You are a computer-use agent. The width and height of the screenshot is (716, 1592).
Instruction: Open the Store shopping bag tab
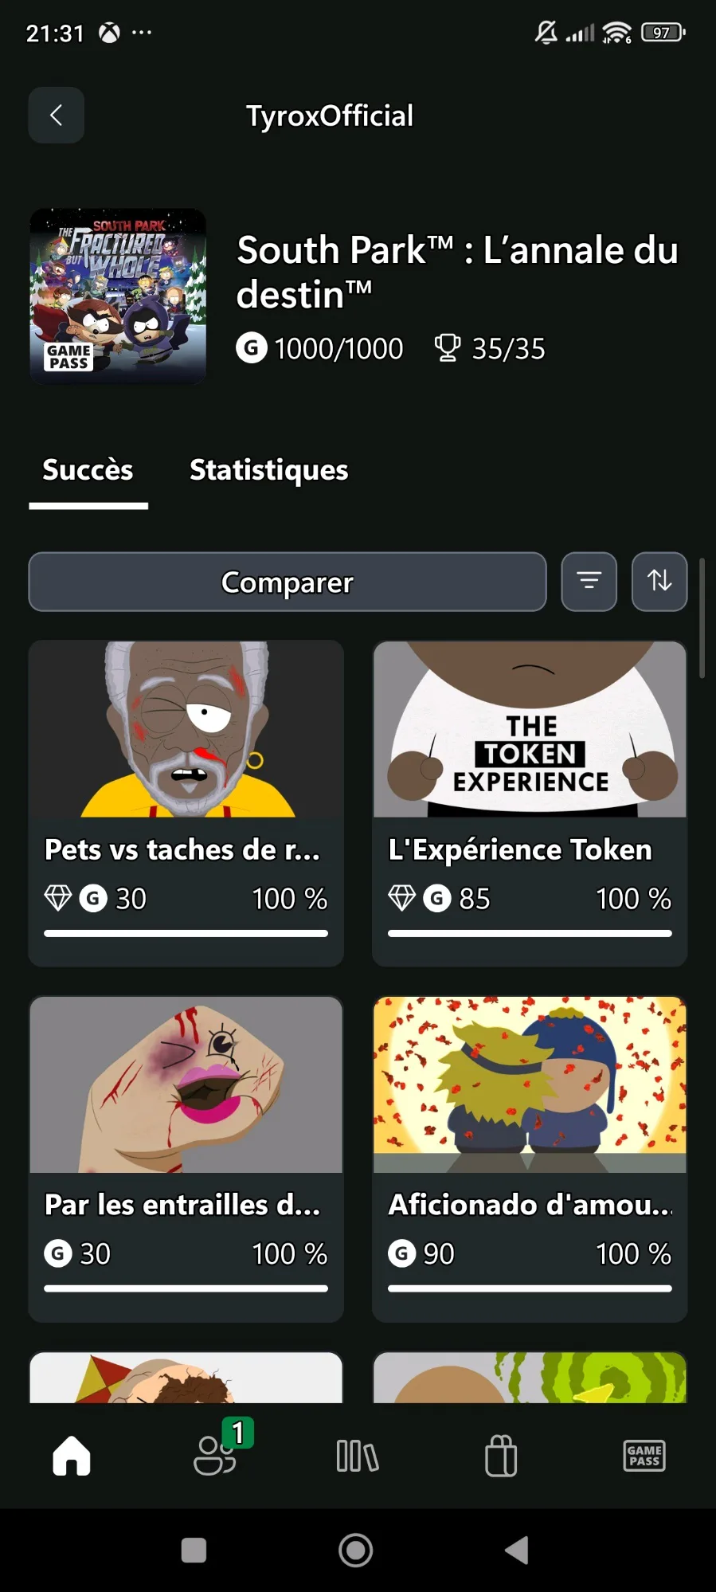coord(501,1456)
